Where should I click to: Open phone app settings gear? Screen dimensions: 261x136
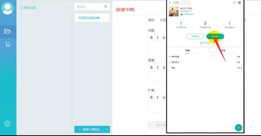pos(239,3)
